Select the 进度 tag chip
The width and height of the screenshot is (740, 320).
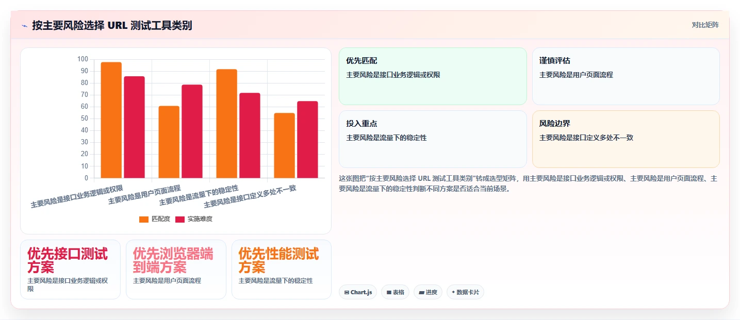coord(428,292)
